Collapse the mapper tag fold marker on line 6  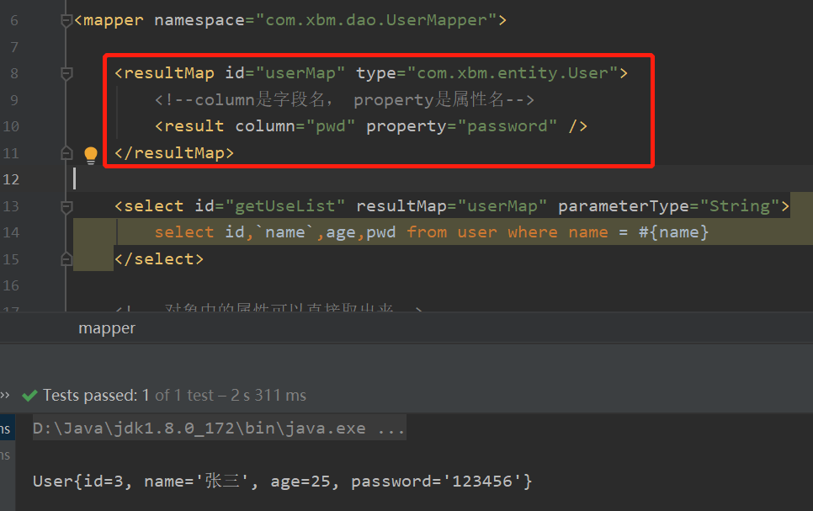point(66,21)
